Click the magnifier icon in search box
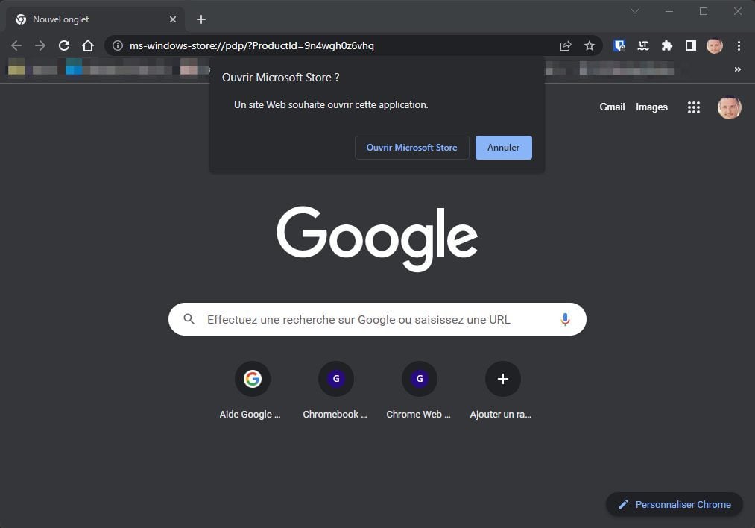Screen dimensions: 755x528 pyautogui.click(x=189, y=319)
